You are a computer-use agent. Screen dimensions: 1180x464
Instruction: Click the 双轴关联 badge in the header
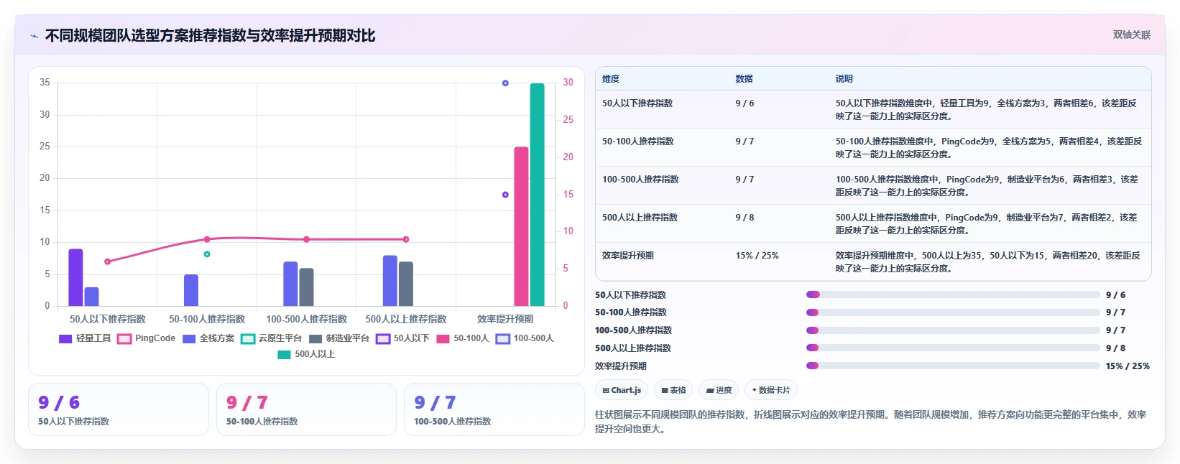click(1131, 34)
